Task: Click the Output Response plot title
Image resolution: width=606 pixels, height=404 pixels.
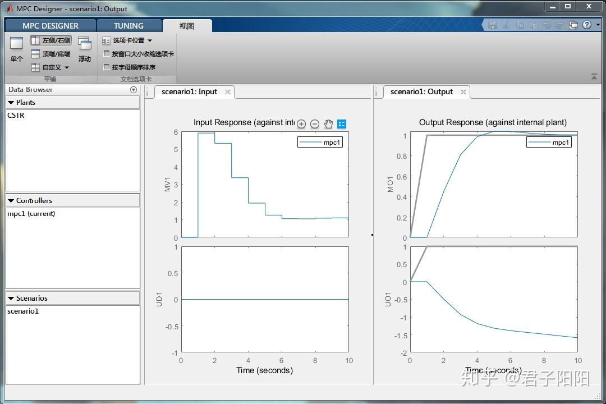Action: point(493,122)
